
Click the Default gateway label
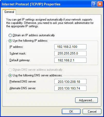(x=20, y=60)
